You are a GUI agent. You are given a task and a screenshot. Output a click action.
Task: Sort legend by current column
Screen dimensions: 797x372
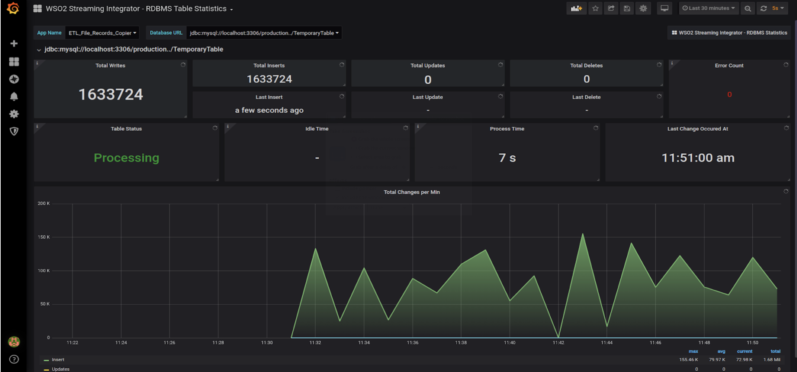744,351
